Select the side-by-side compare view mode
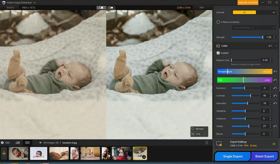The width and height of the screenshot is (280, 164). pos(111,8)
